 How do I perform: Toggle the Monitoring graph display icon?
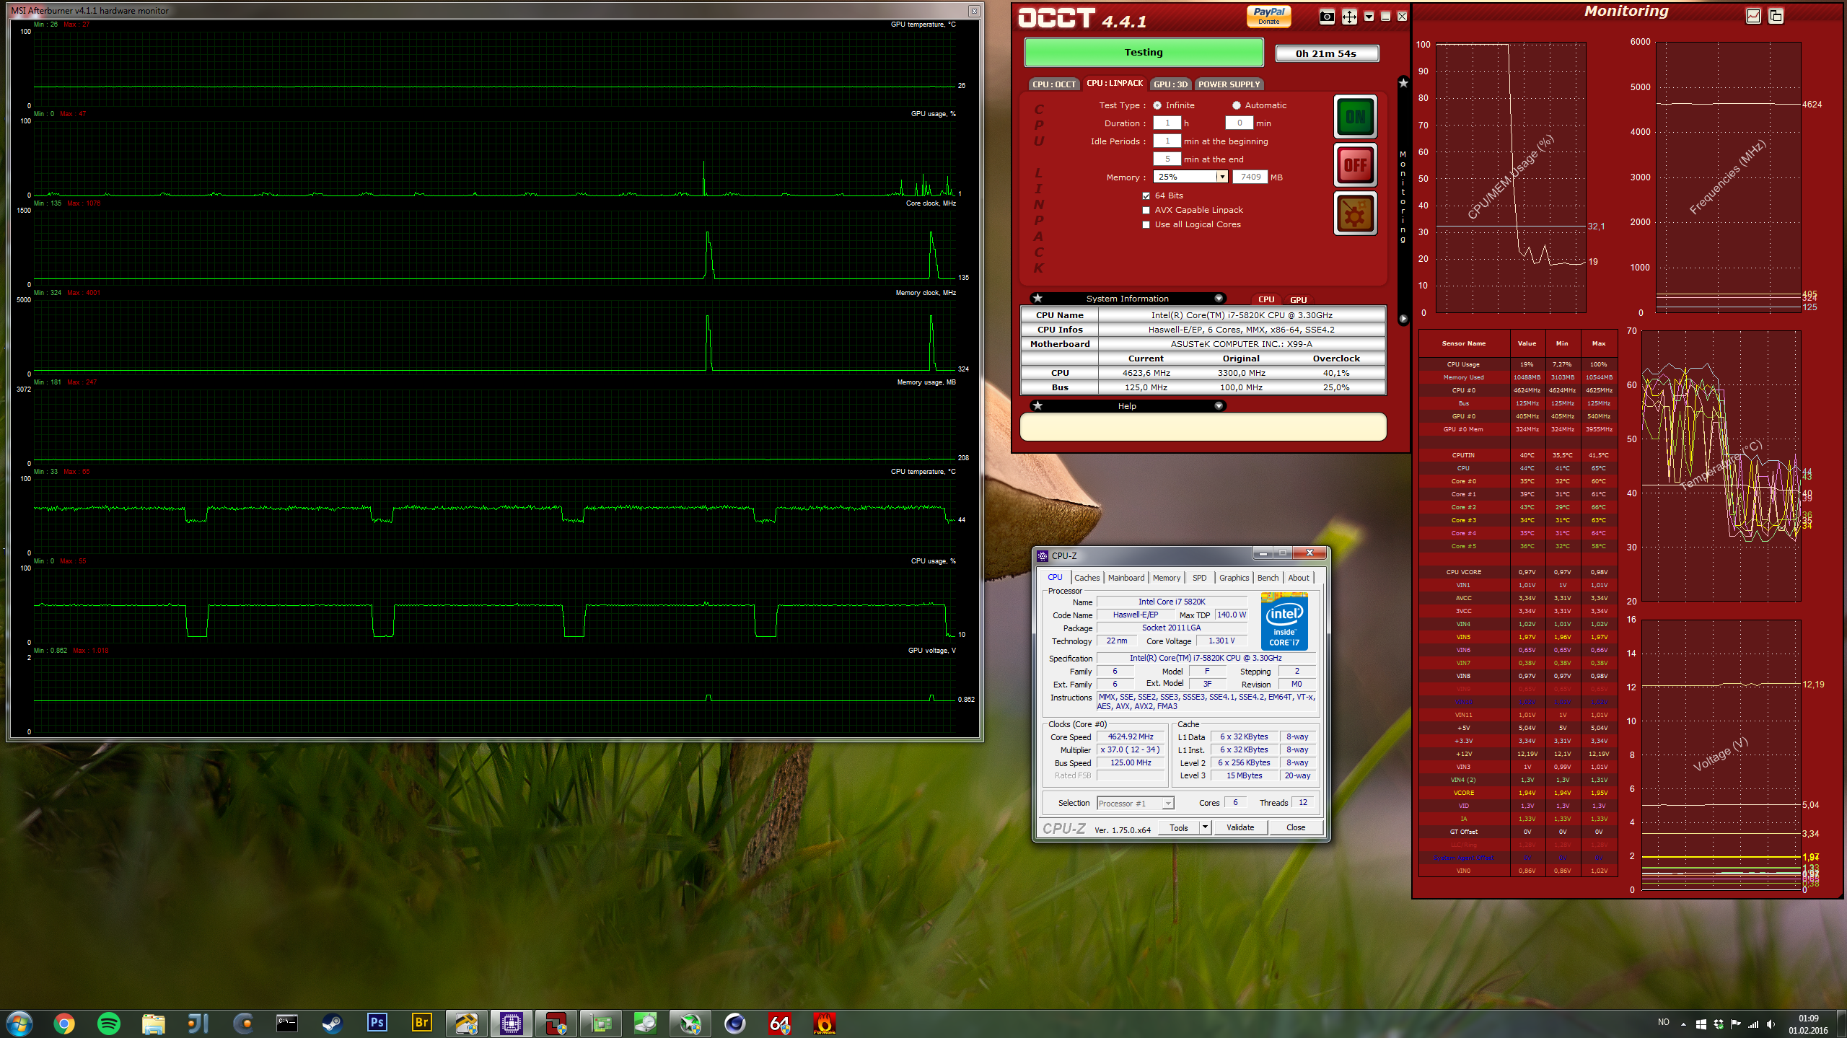1753,15
